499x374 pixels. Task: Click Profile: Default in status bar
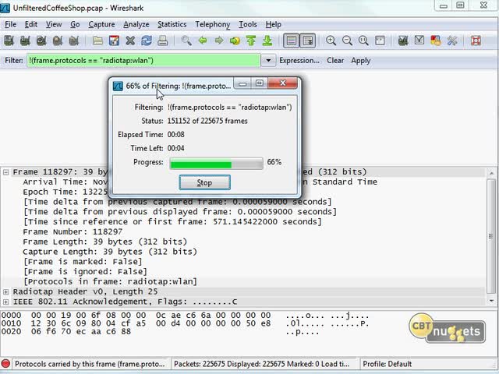point(387,364)
